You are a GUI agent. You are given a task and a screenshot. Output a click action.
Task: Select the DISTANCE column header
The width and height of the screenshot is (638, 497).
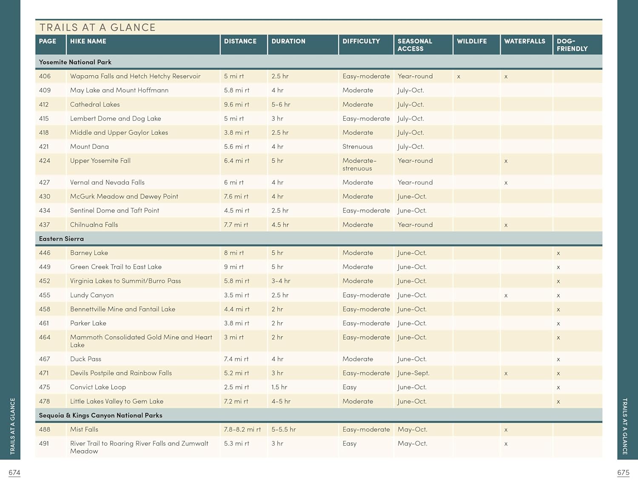pos(240,41)
